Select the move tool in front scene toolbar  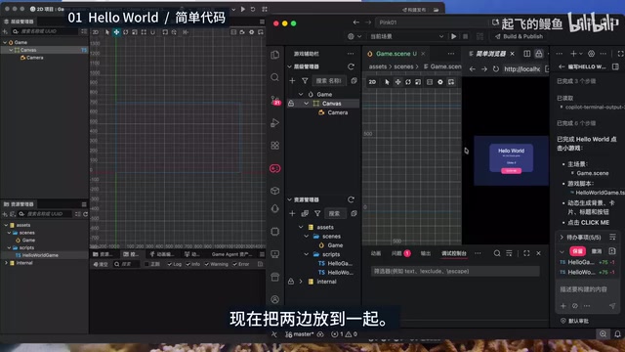click(x=397, y=82)
